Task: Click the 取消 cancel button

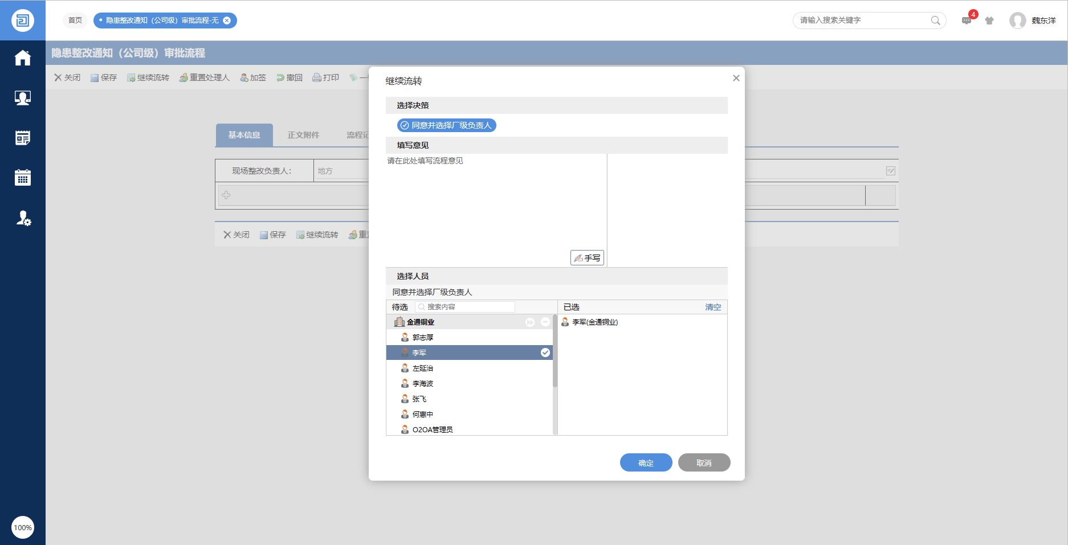Action: point(704,462)
